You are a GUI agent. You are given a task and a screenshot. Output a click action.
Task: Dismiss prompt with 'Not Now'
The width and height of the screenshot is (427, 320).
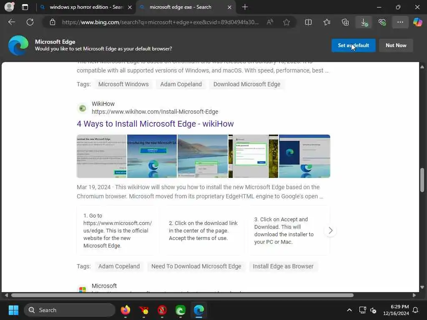(x=396, y=45)
